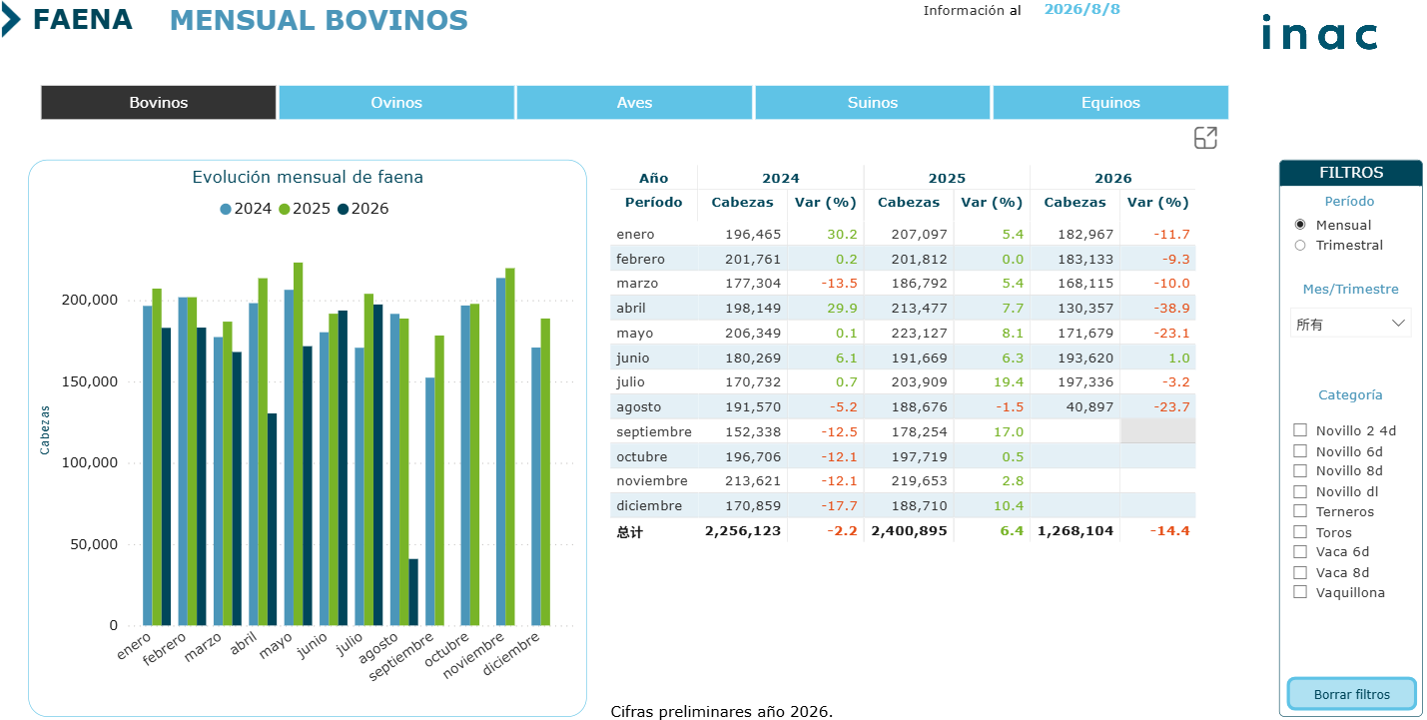Screen dimensions: 1427x720
Task: Click the MENSUAL BOVINOS page title
Action: [319, 20]
